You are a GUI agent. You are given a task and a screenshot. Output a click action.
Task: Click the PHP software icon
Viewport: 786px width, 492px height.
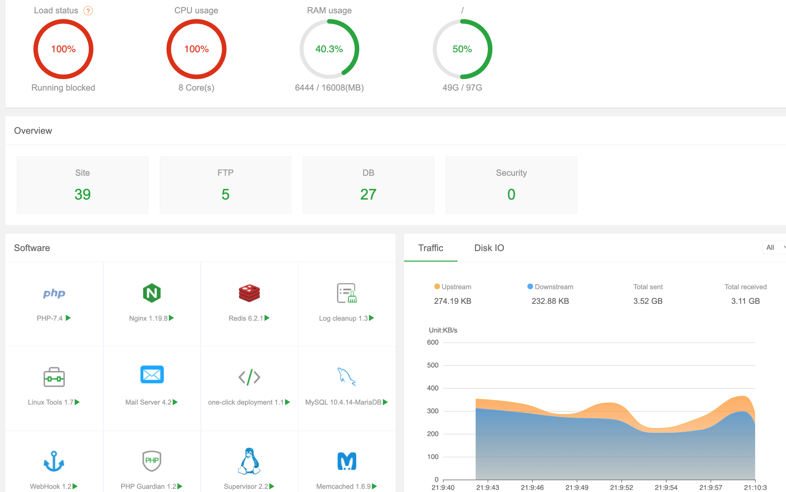tap(54, 293)
